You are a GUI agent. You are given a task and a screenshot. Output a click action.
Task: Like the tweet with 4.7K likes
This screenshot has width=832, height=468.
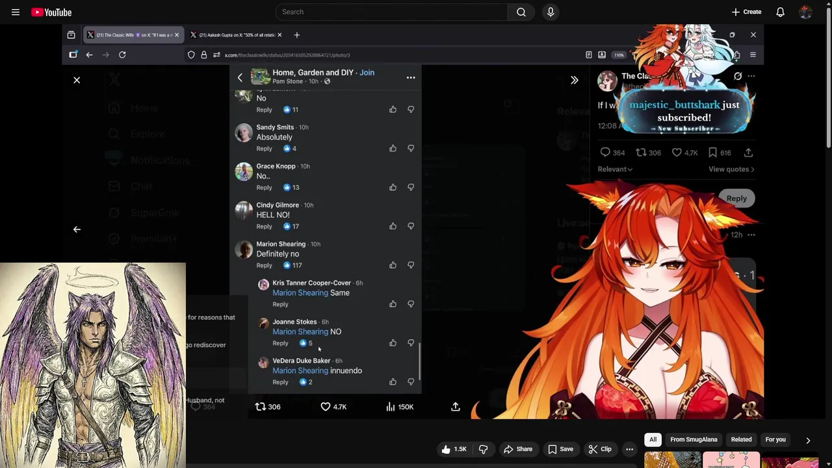[x=333, y=407]
